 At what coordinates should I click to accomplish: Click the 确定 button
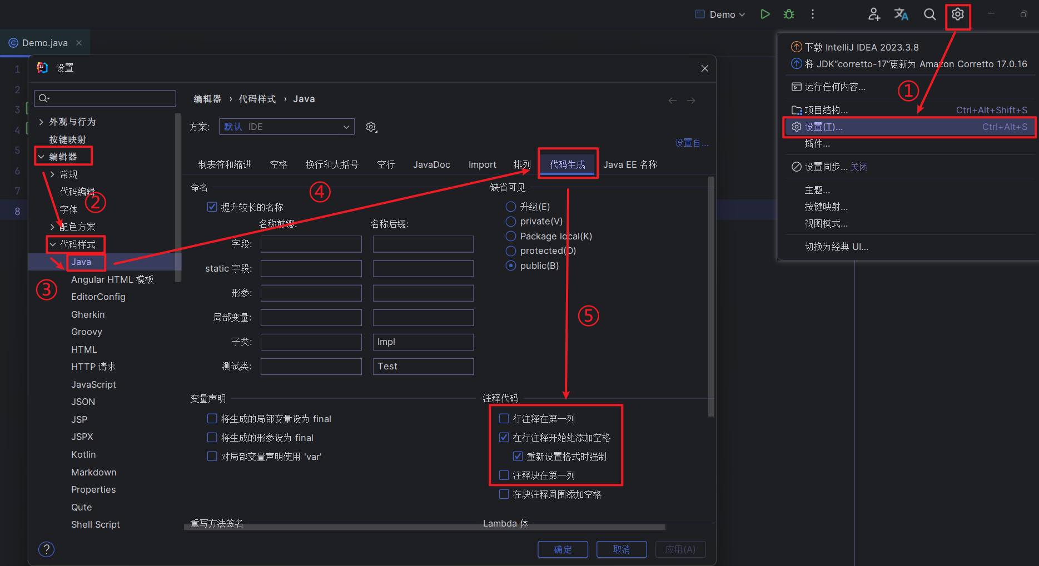(x=563, y=549)
